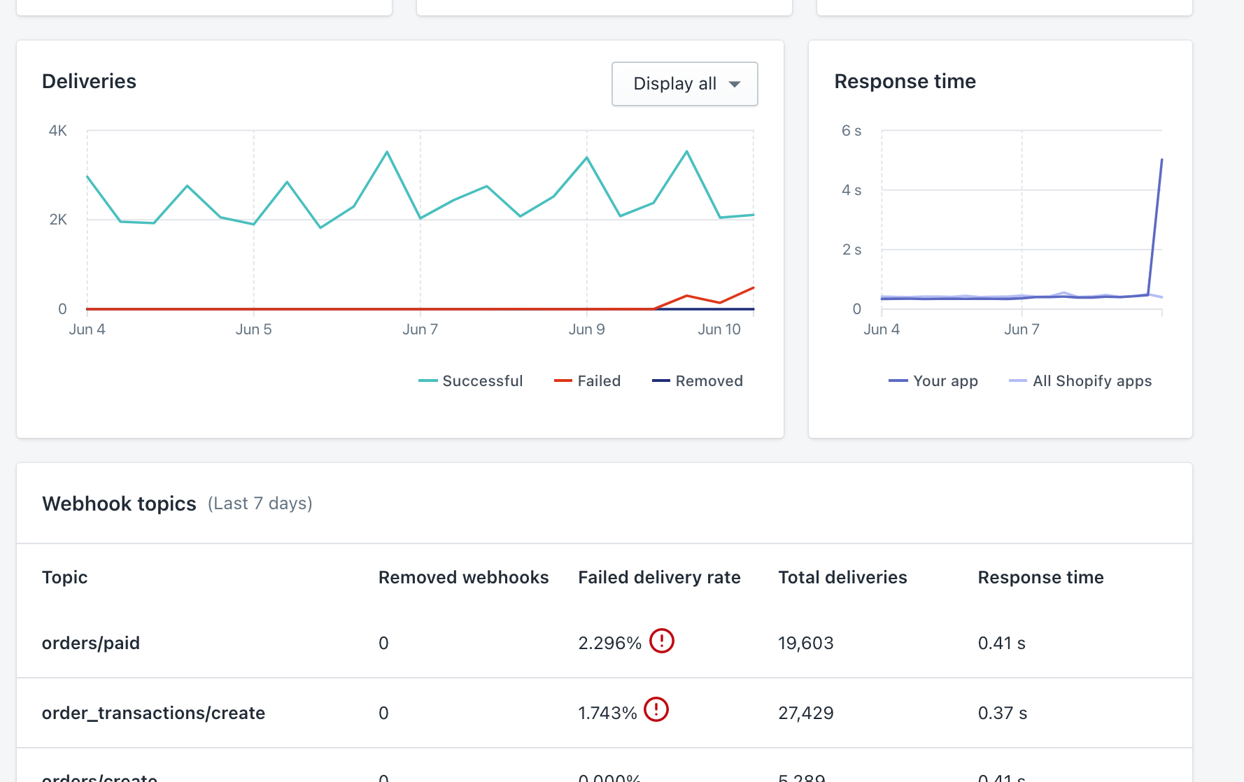
Task: Click the Removed webhooks column header
Action: [x=463, y=577]
